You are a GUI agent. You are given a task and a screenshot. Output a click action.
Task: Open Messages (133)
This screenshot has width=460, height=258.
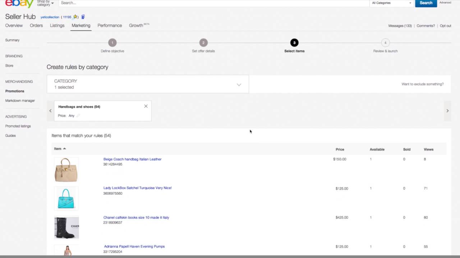(x=400, y=26)
